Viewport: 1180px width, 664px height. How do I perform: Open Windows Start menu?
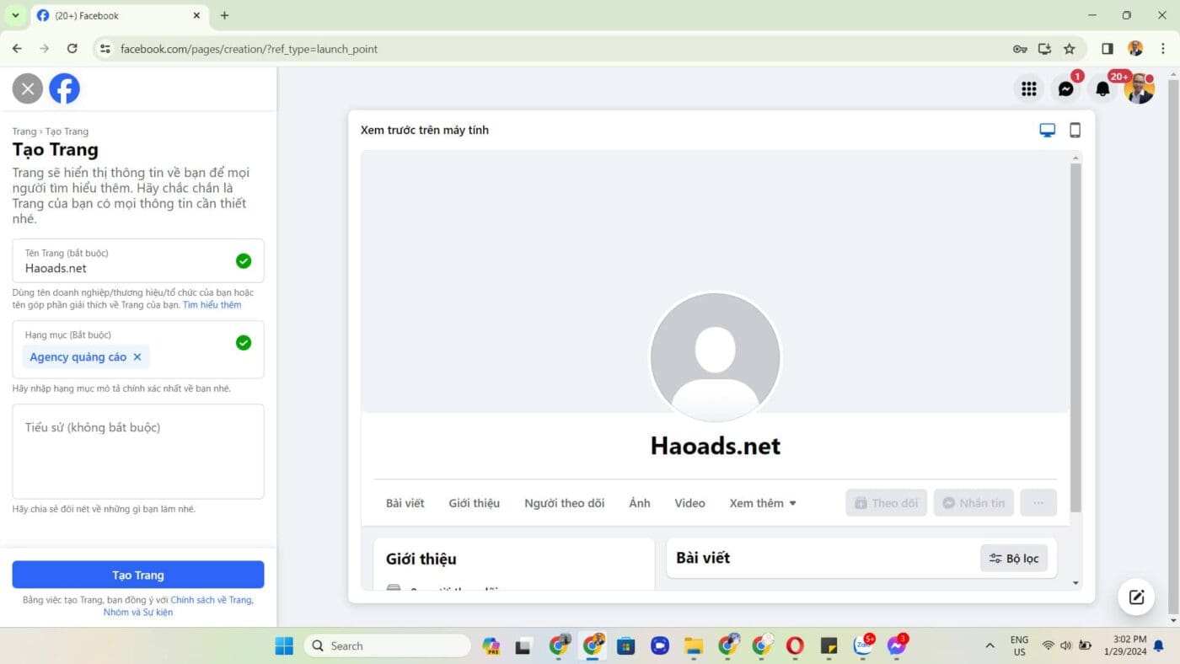(284, 645)
